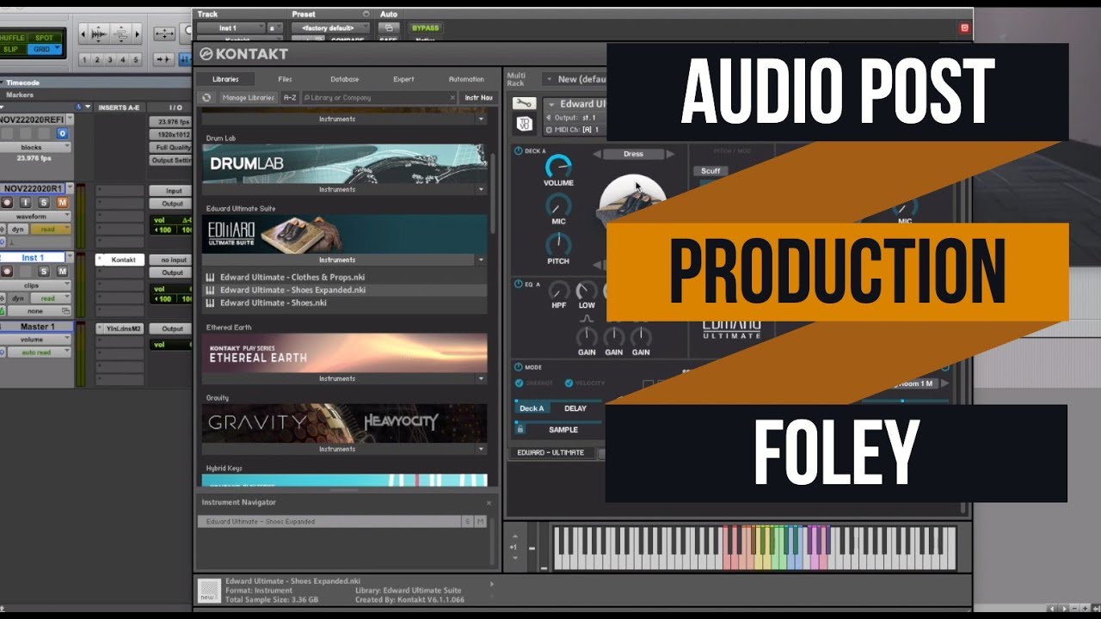Click the piano icon beside Shoes Expanded.nki
This screenshot has width=1101, height=619.
pyautogui.click(x=210, y=291)
